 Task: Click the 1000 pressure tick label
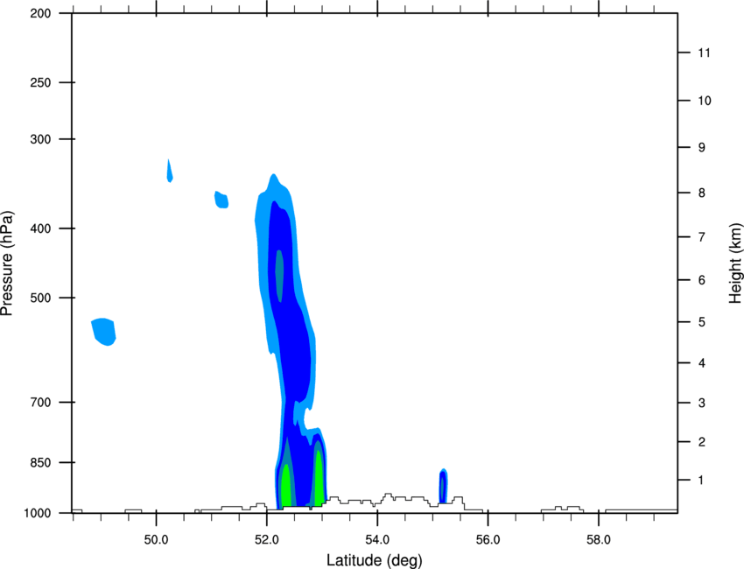click(38, 513)
